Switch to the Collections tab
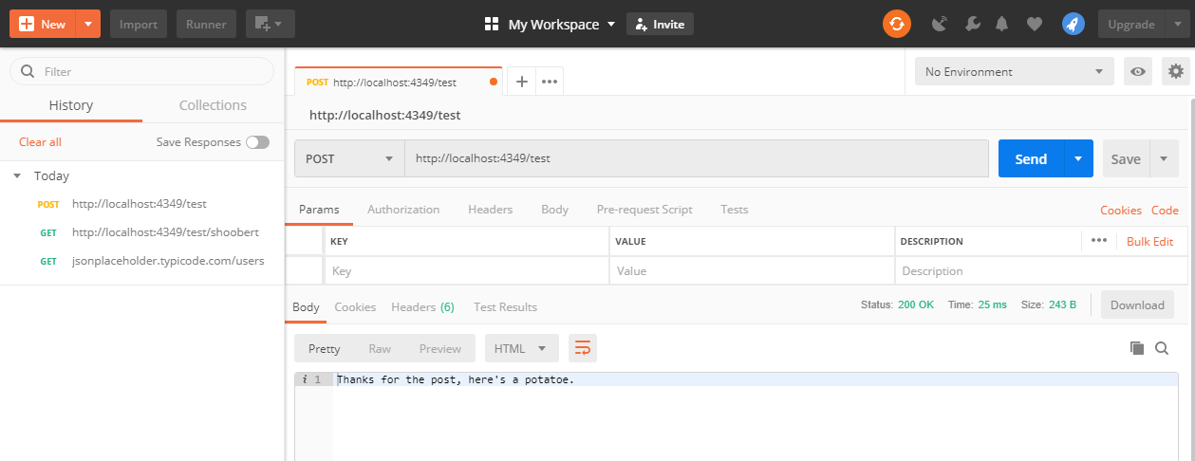Screen dimensions: 1195x461 213,105
